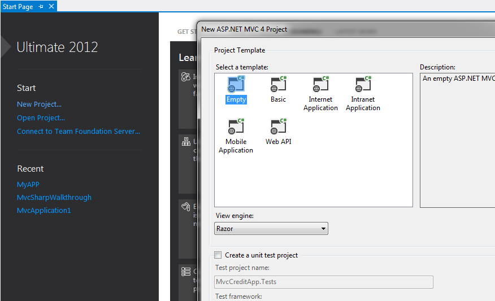Open recent project MvcApplication1
Image resolution: width=495 pixels, height=301 pixels.
click(x=44, y=210)
